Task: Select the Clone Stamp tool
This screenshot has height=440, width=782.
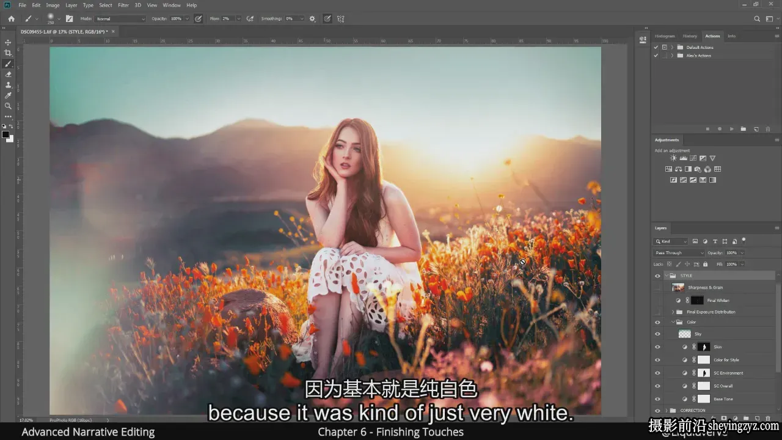Action: pyautogui.click(x=8, y=85)
